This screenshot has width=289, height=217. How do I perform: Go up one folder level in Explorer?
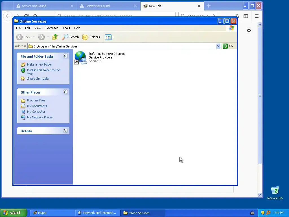(55, 37)
